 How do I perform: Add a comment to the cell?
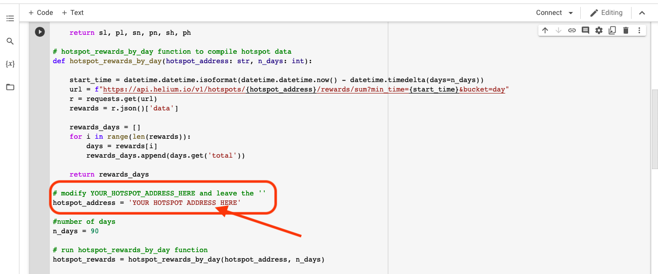coord(585,30)
